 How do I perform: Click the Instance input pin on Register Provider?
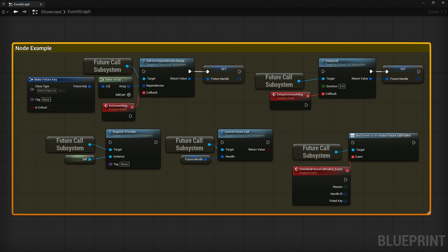110,156
